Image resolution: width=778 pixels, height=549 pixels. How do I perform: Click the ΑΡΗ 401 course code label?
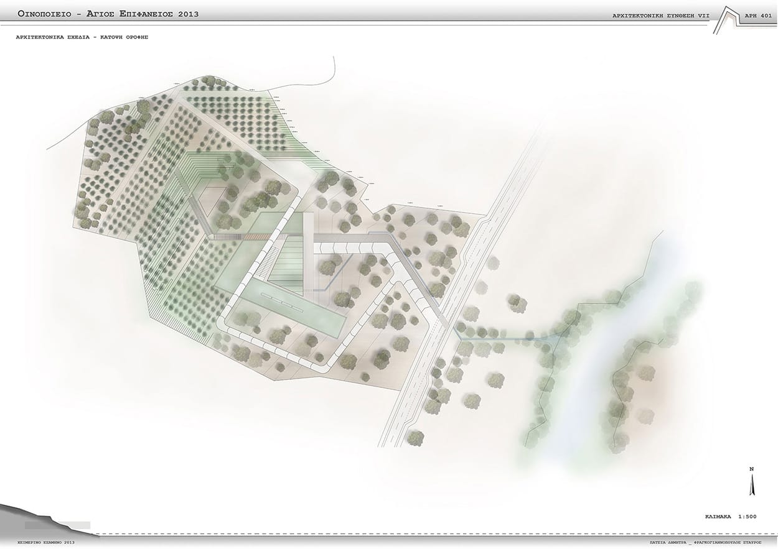pyautogui.click(x=758, y=16)
